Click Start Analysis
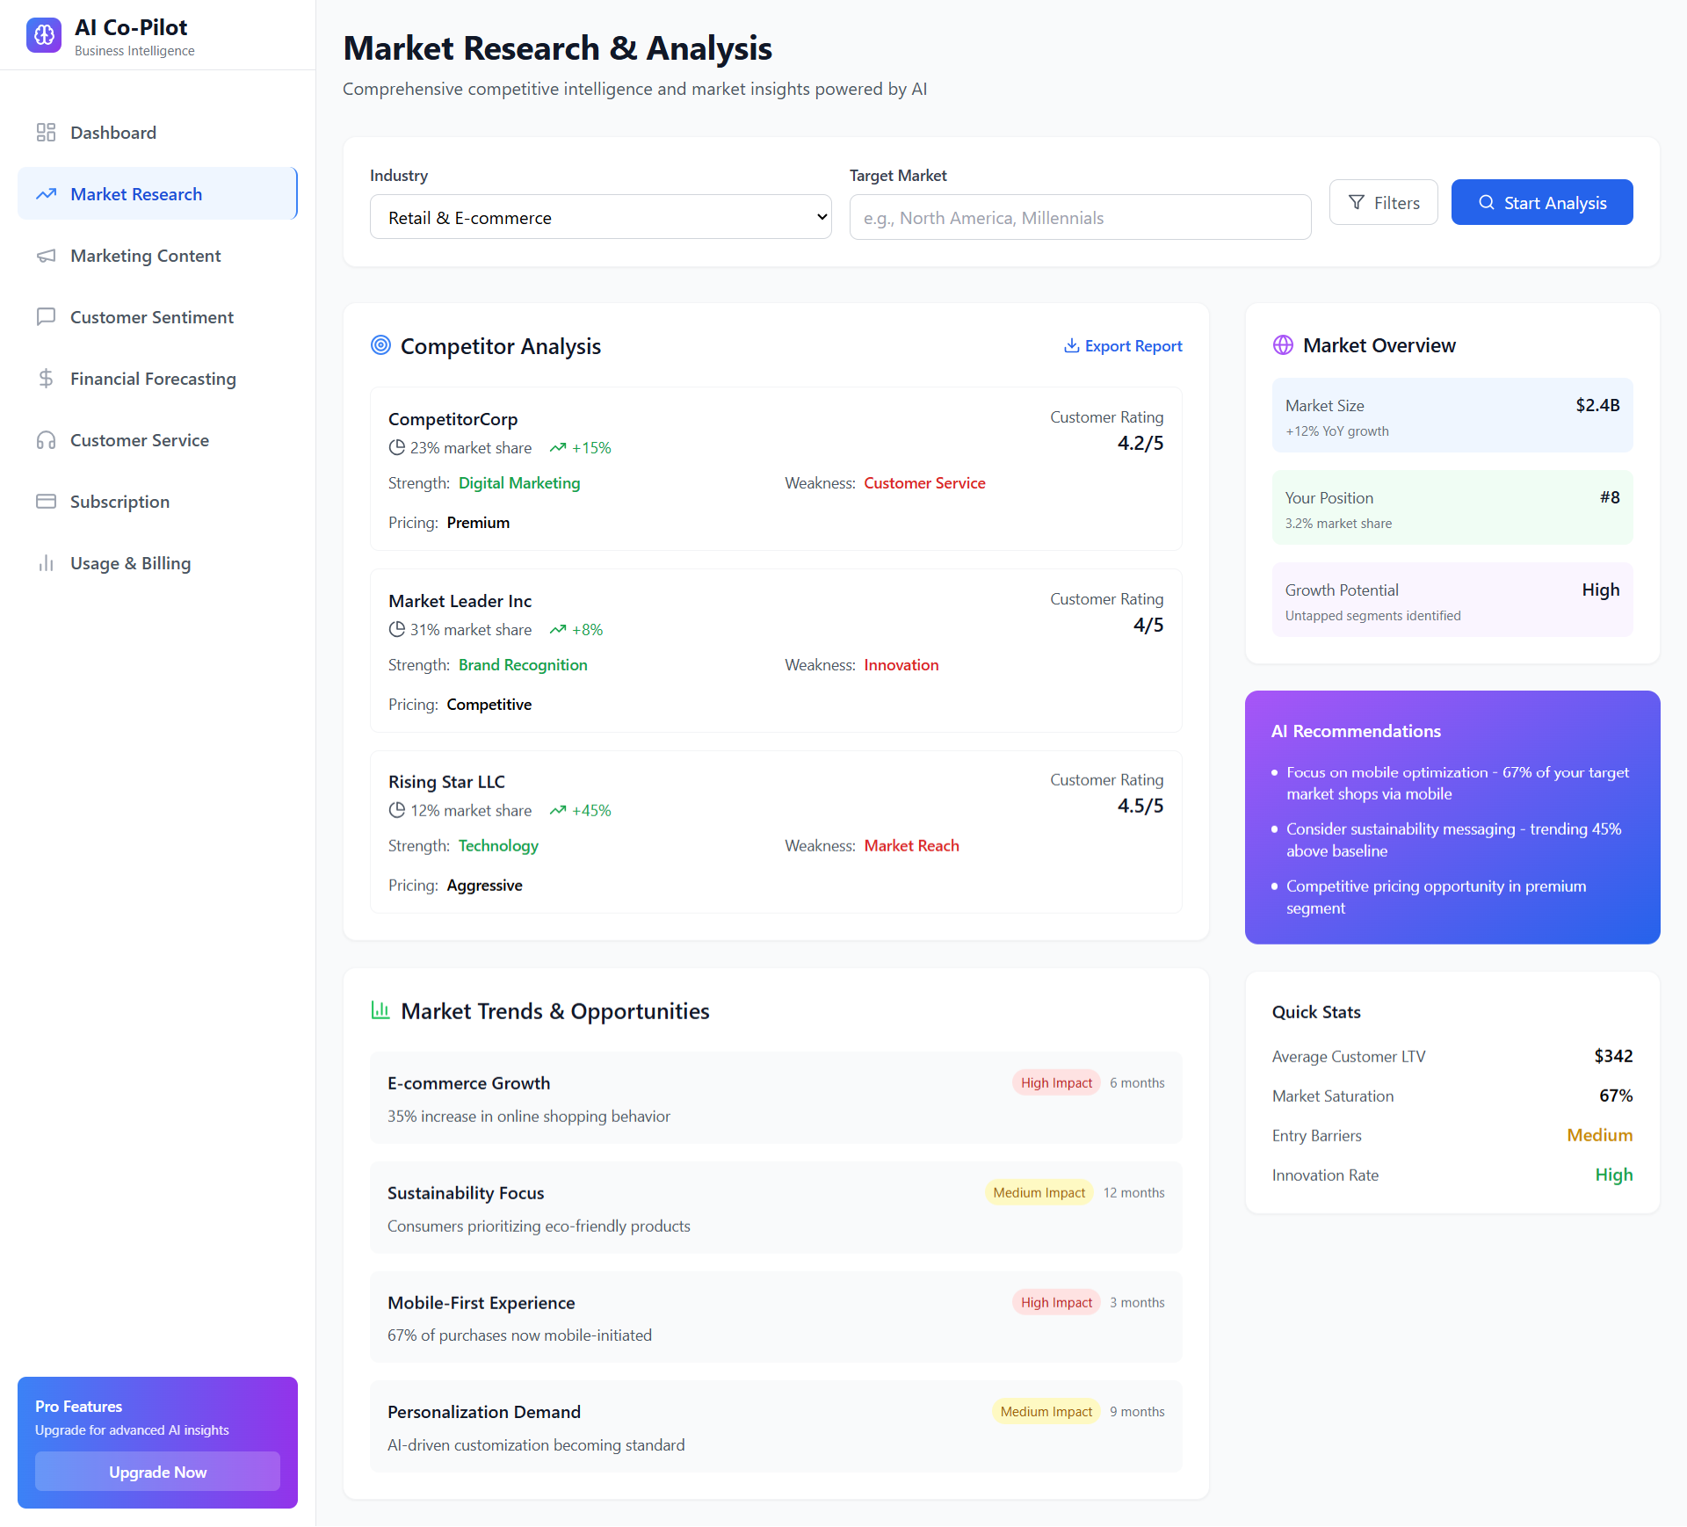Viewport: 1687px width, 1527px height. coord(1542,203)
